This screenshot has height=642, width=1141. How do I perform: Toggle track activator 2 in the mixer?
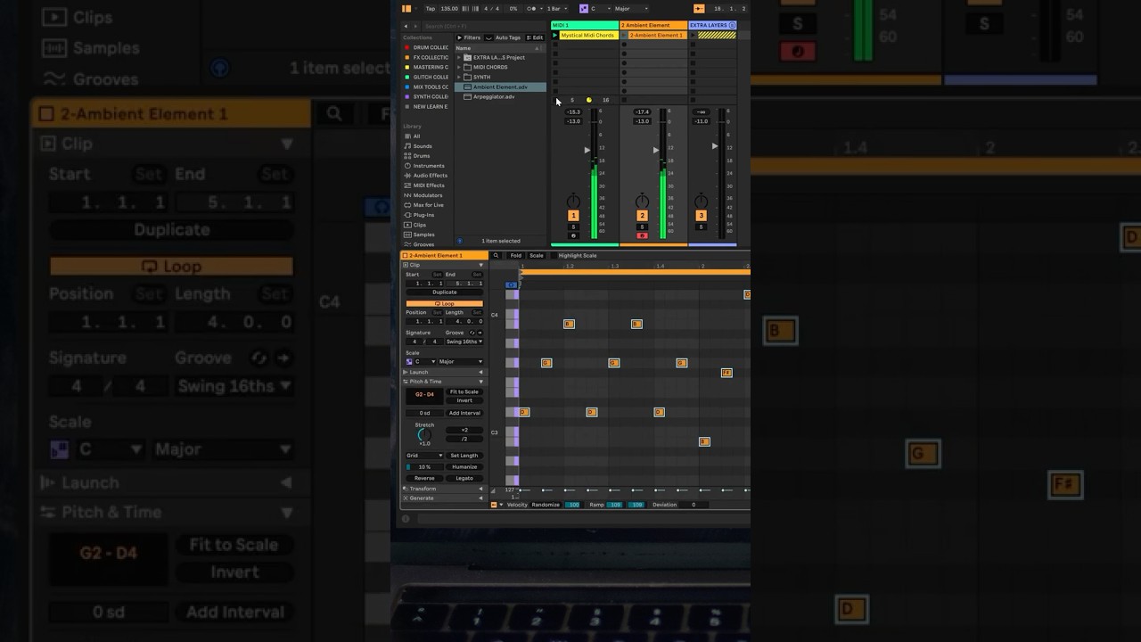click(642, 216)
